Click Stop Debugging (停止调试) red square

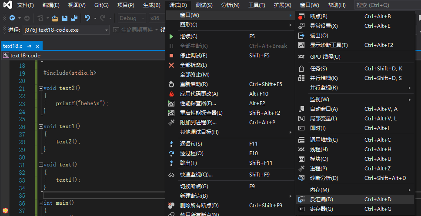coord(230,56)
